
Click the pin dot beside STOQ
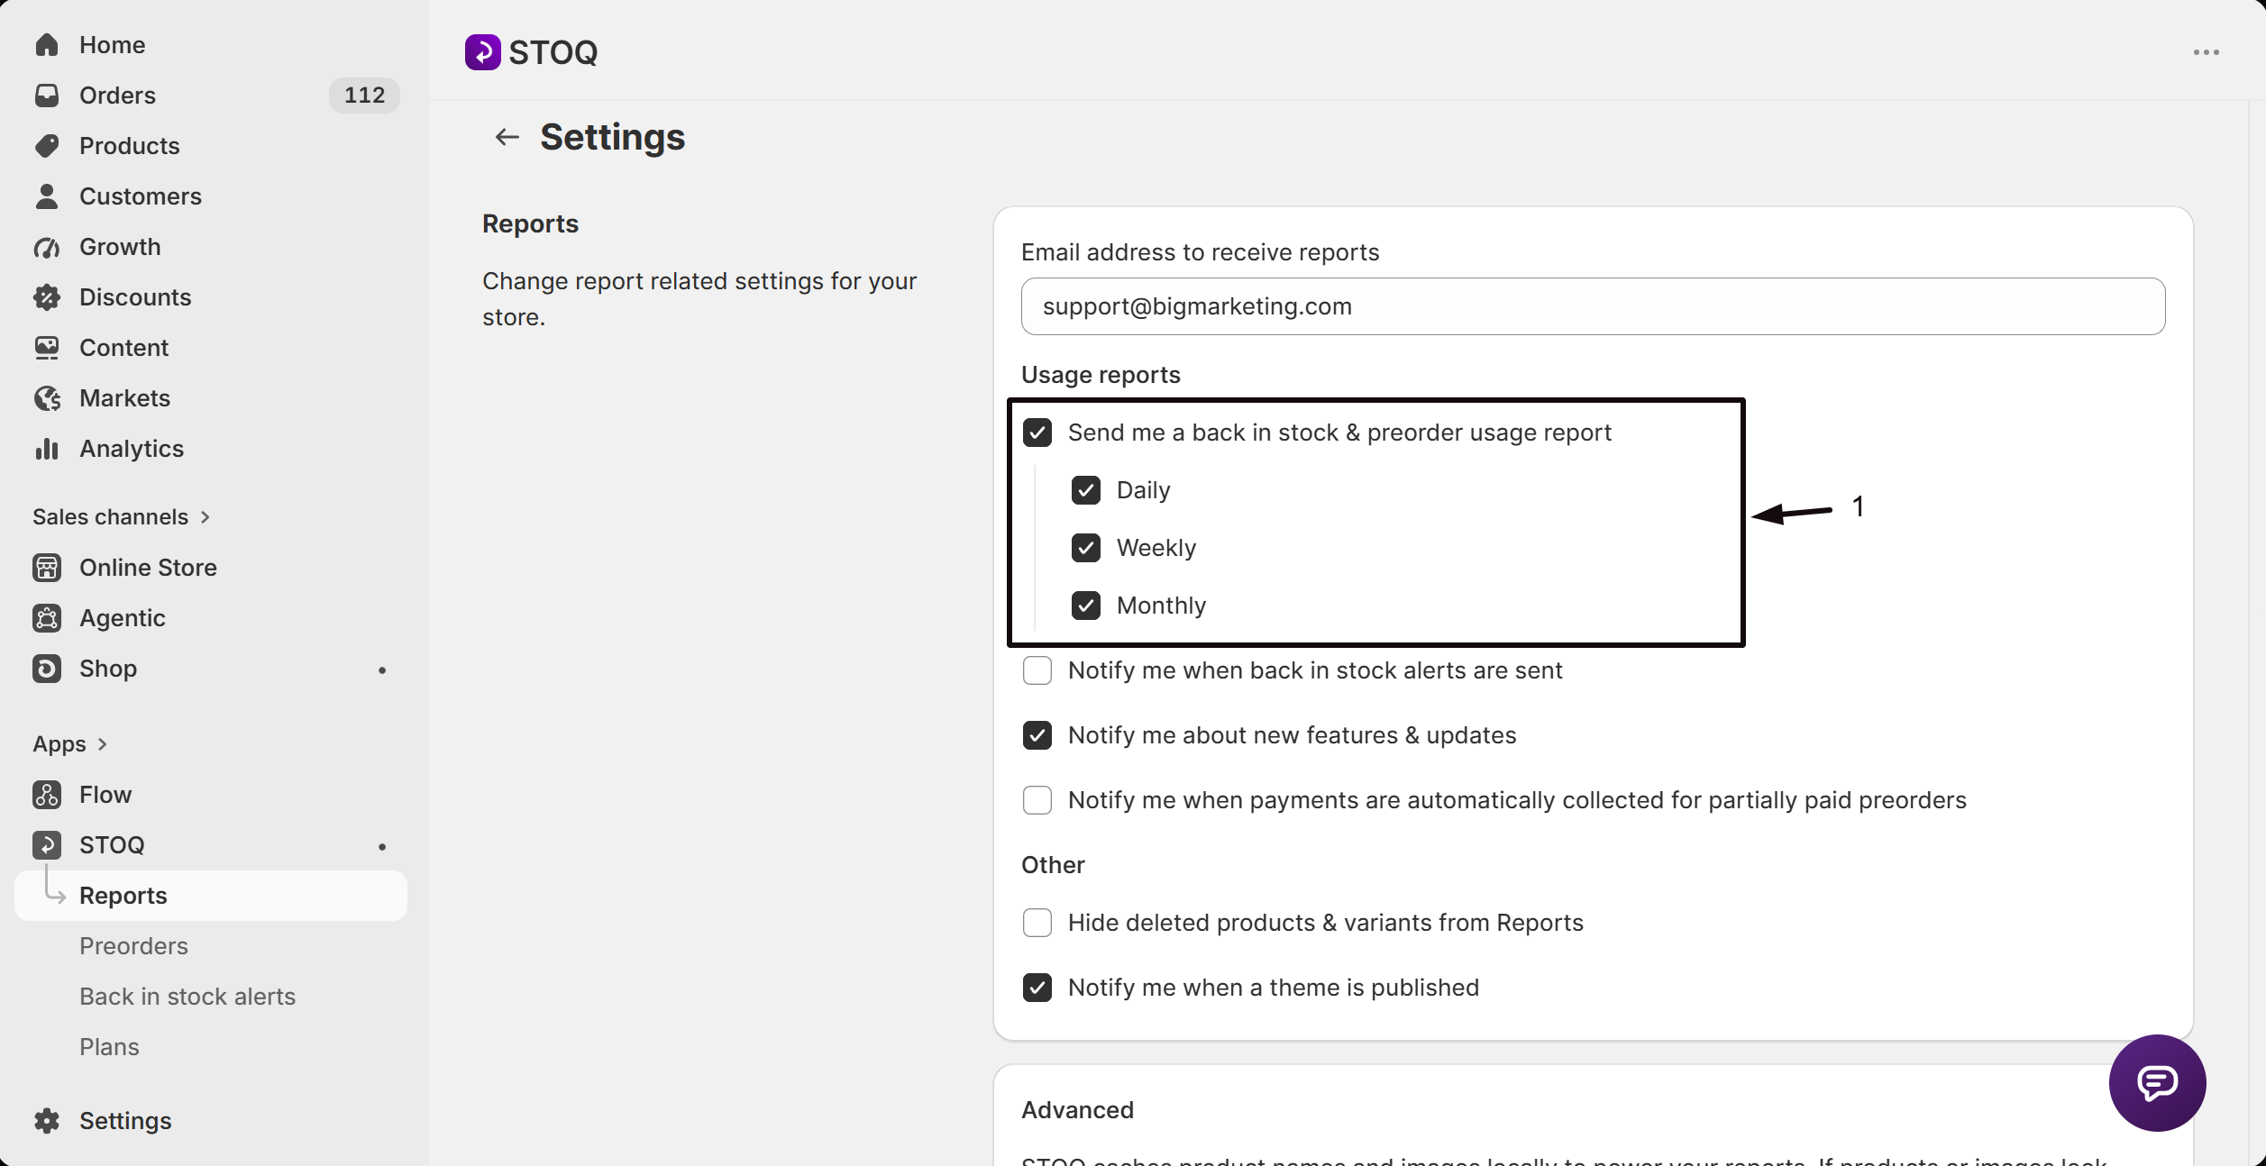pyautogui.click(x=382, y=847)
